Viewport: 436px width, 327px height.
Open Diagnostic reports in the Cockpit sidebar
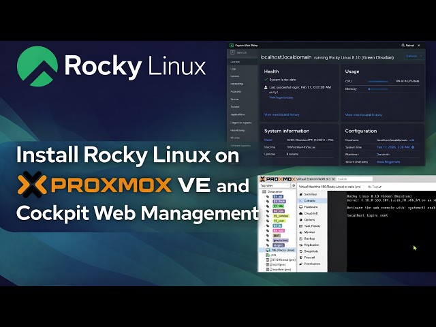coord(240,123)
